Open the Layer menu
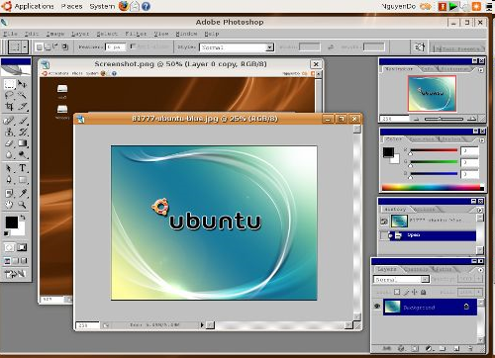 [80, 34]
